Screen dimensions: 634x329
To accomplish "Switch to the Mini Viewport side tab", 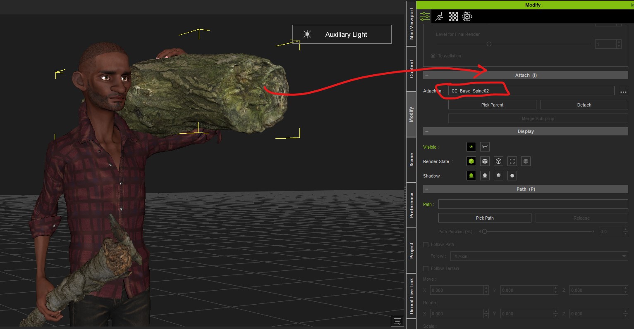I will pos(411,24).
